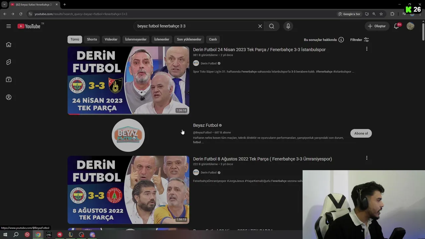Open the Fenerbahçe 3-3 Ümraniyespor video title

pyautogui.click(x=262, y=159)
